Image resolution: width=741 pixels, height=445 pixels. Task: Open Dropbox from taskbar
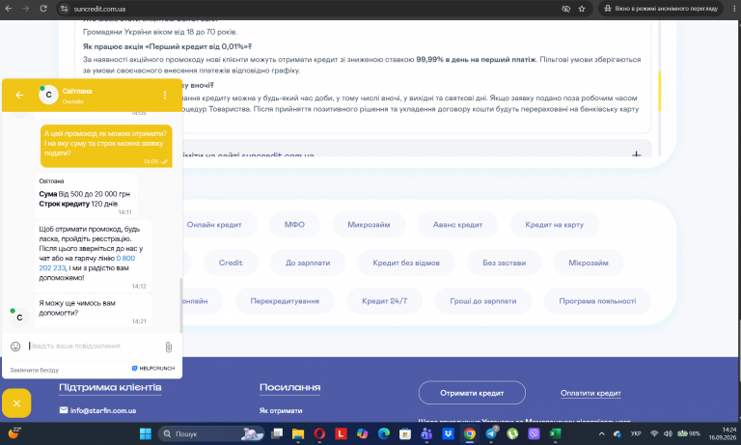[x=448, y=433]
